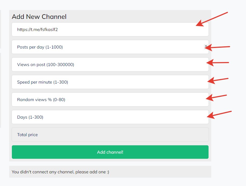Viewport: 246px width, 186px height.
Task: Click the upper gray panel on left edge
Action: [1, 29]
